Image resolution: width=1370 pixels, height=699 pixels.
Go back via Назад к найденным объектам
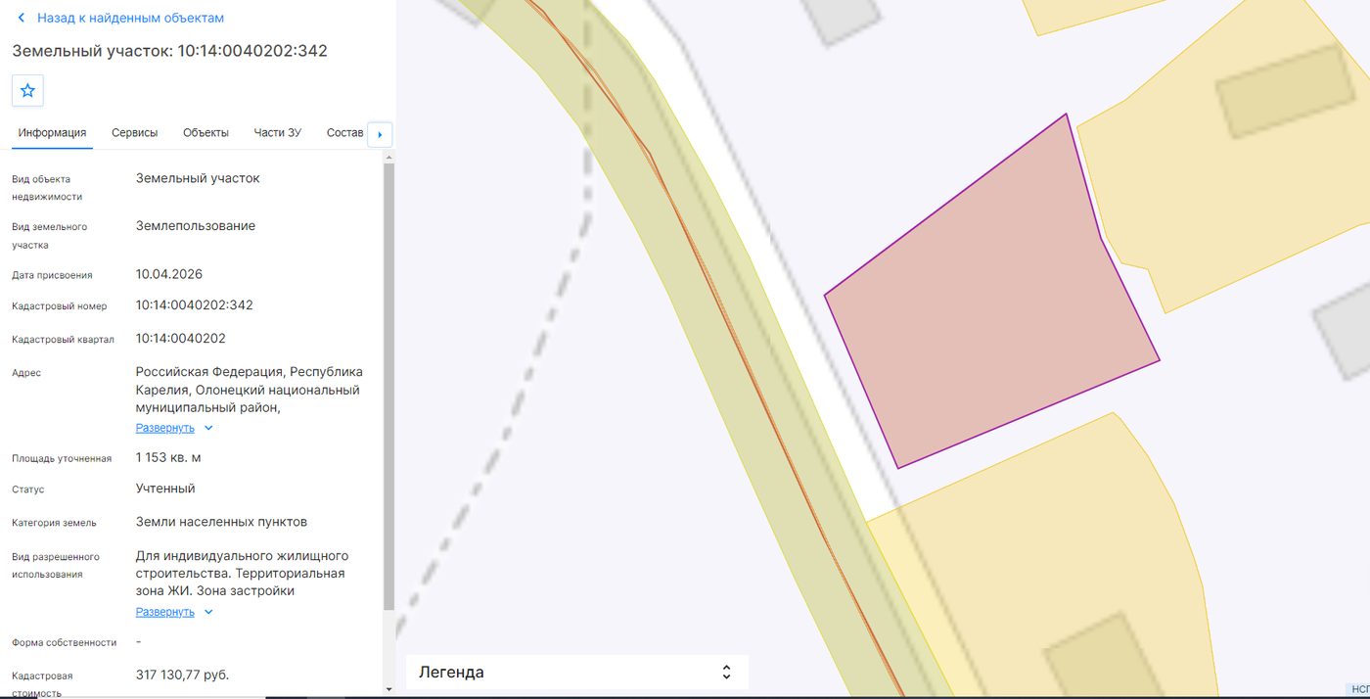[x=130, y=18]
